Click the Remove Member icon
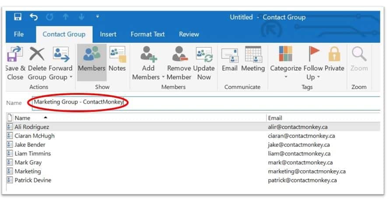 click(x=180, y=54)
